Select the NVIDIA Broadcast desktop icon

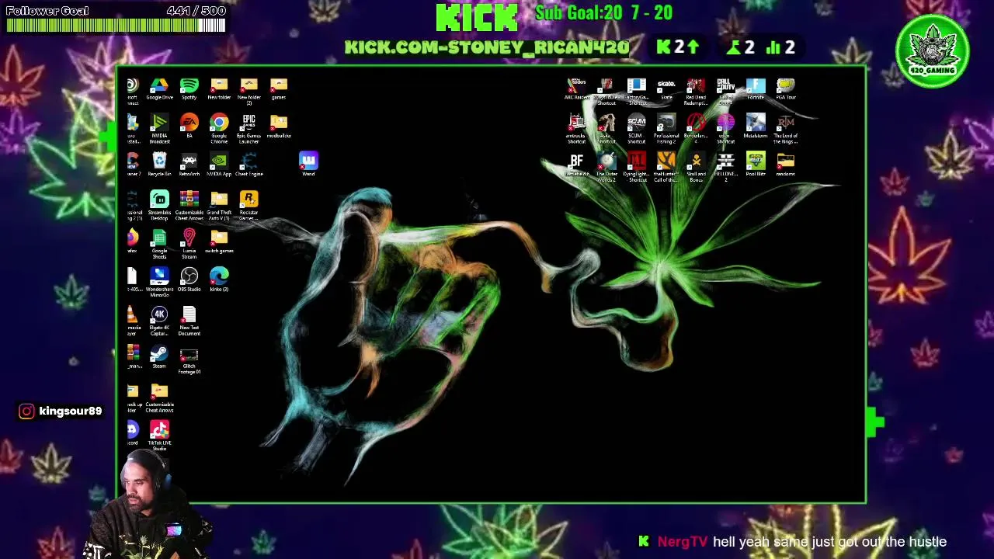coord(159,130)
